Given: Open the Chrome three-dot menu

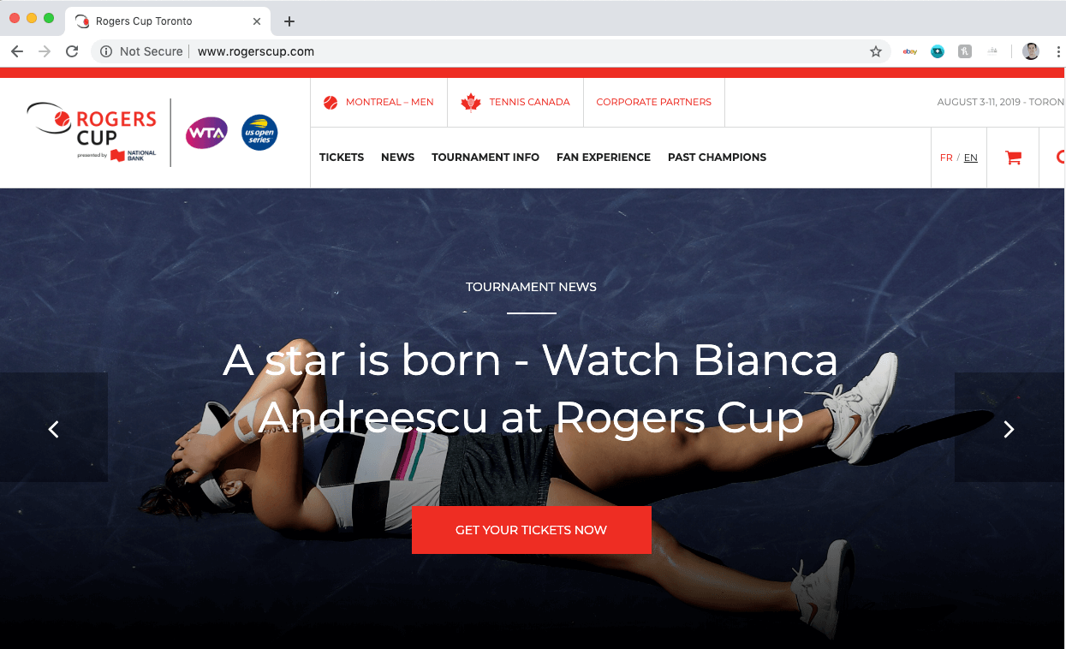Looking at the screenshot, I should click(1058, 51).
